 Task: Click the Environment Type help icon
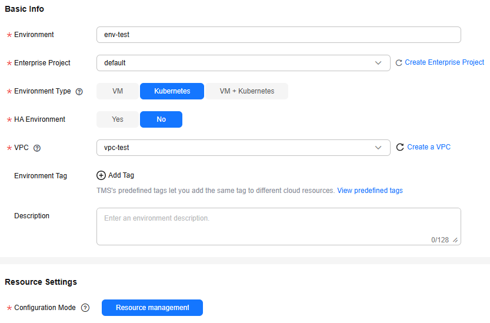click(x=79, y=92)
